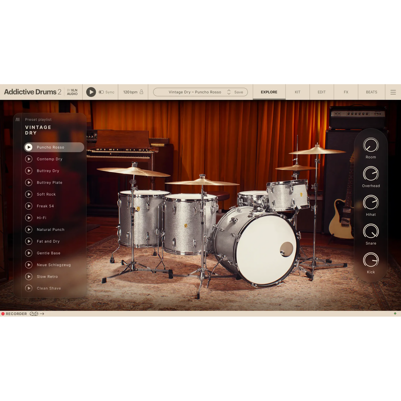Play the Buttrey Plate preset icon
This screenshot has height=401, width=401.
tap(29, 183)
